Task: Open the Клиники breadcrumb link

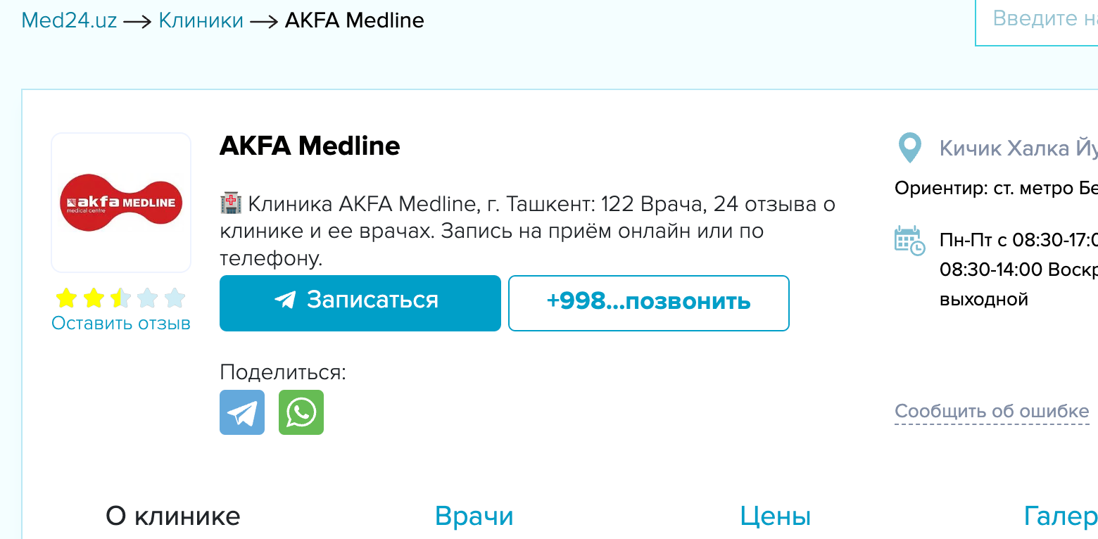Action: [201, 20]
